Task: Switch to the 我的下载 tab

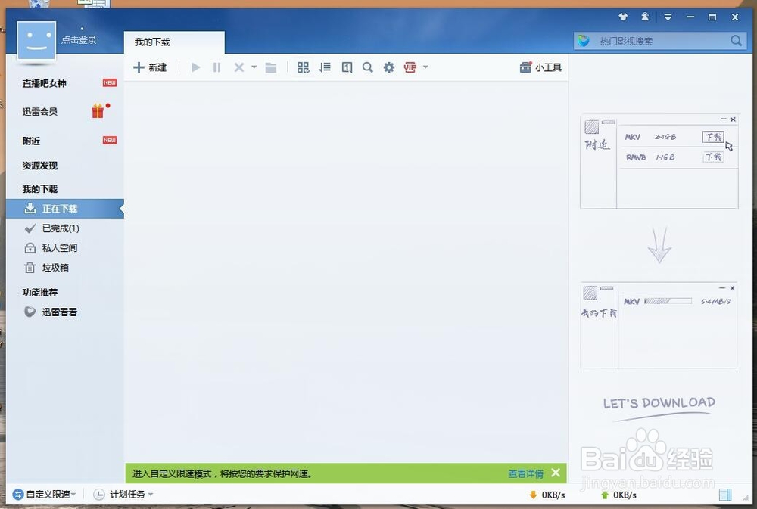Action: (x=174, y=42)
